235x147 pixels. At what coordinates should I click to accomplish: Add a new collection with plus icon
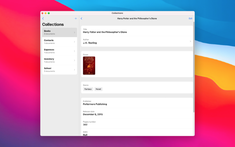click(x=76, y=18)
